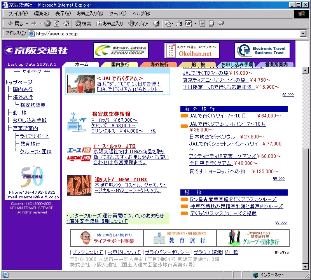
Task: Expand the Back button history dropdown arrow
Action: pyautogui.click(x=27, y=24)
